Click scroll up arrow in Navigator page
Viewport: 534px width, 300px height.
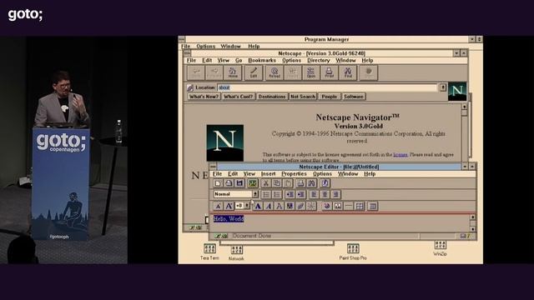[x=464, y=107]
